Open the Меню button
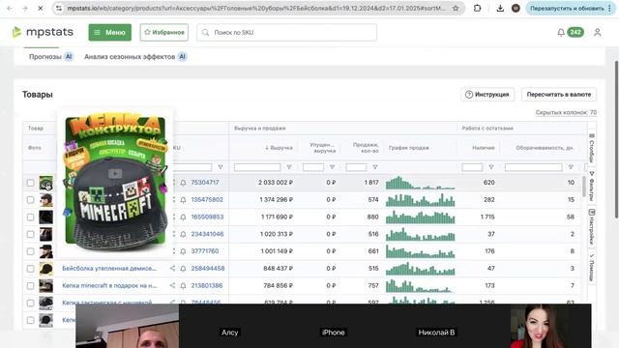Image resolution: width=619 pixels, height=348 pixels. [x=109, y=32]
